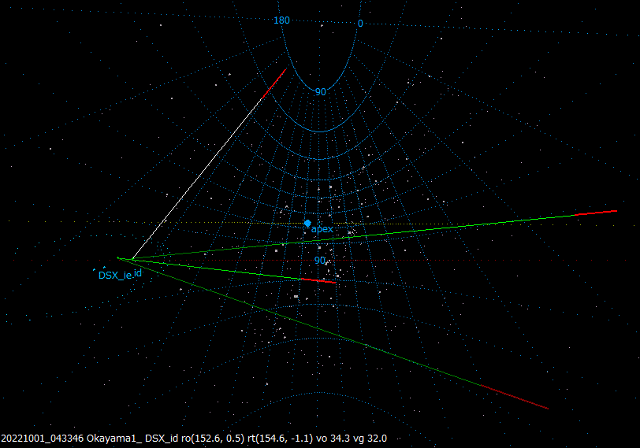Click the upper '90' latitude label
Viewport: 640px width, 448px height.
321,92
